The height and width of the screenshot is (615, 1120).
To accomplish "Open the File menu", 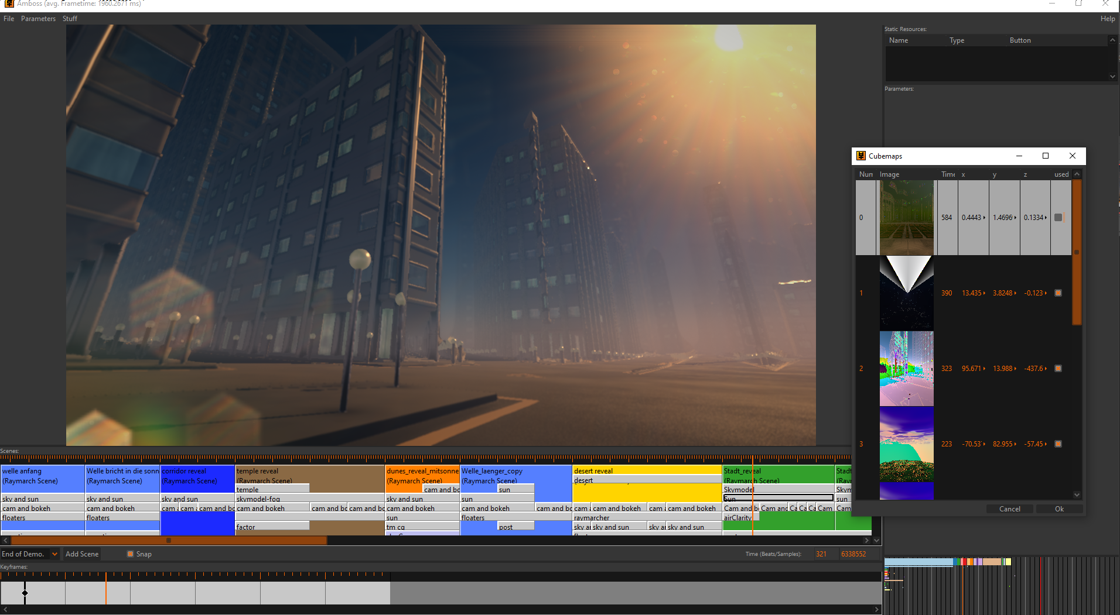I will (x=9, y=19).
